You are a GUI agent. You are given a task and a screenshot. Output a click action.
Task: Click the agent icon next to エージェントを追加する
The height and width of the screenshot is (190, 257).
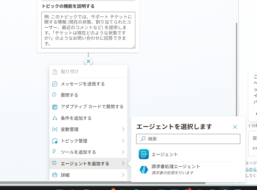[x=55, y=163]
